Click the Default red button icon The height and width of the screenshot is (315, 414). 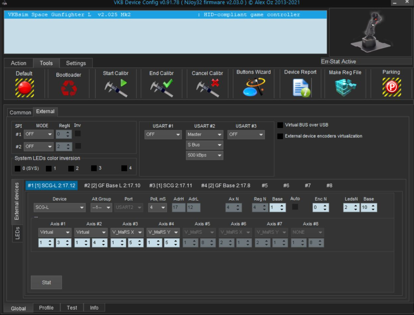coord(25,87)
